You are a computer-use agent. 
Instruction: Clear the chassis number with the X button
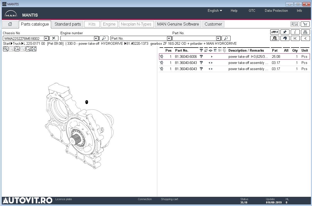click(x=54, y=38)
